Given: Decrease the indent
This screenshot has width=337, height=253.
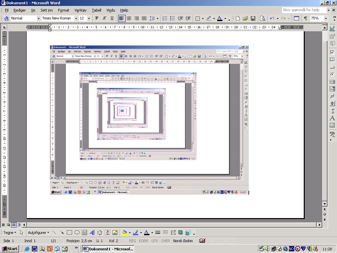Looking at the screenshot, I should (180, 18).
